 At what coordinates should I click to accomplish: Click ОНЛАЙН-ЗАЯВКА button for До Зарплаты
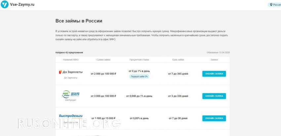coord(214,74)
